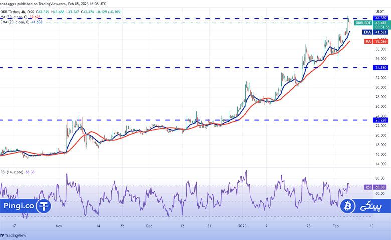Click the Dec date label on time axis
The width and height of the screenshot is (391, 240).
(x=149, y=226)
